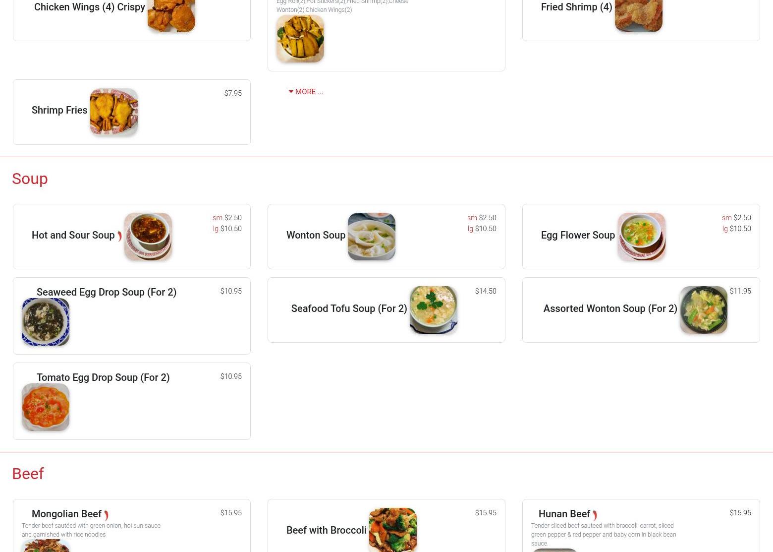Click the Soup section heading

pyautogui.click(x=30, y=179)
